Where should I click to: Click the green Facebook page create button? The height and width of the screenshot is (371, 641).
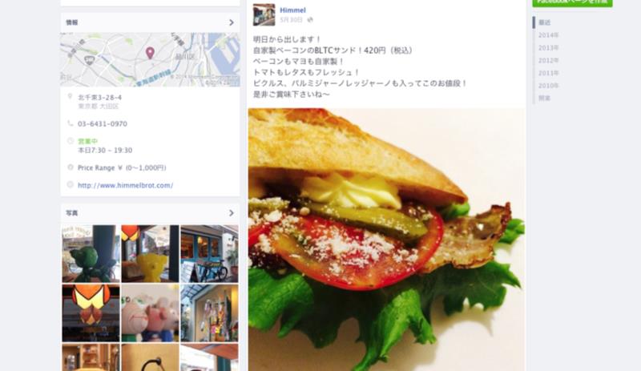[x=572, y=2]
